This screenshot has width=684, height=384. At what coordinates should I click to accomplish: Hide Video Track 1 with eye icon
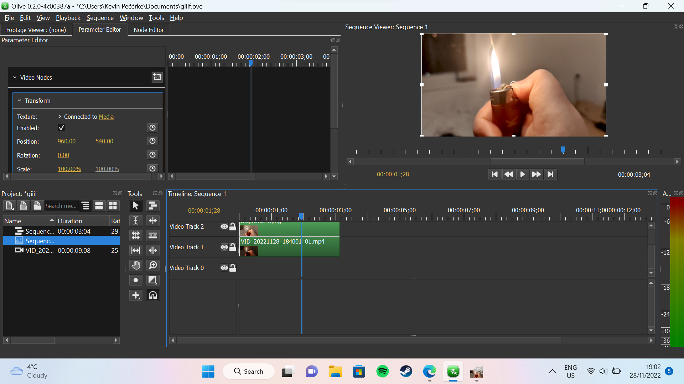click(224, 247)
